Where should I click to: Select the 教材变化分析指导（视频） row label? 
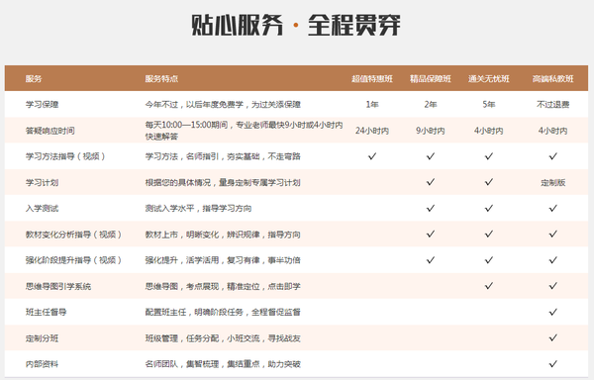coord(73,235)
